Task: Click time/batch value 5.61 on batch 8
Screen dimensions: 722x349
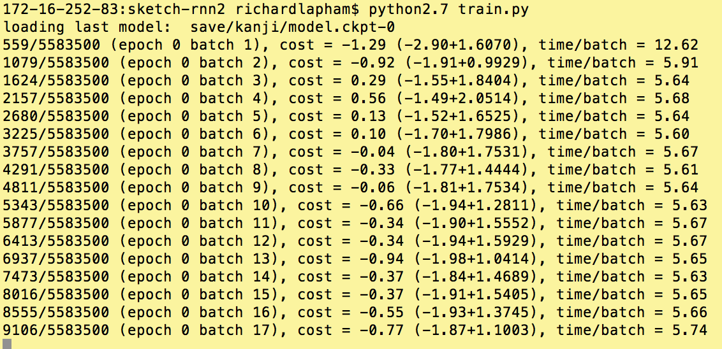Action: click(681, 170)
